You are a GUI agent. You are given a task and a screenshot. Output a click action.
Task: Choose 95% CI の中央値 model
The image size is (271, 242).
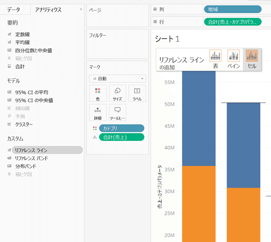[34, 100]
